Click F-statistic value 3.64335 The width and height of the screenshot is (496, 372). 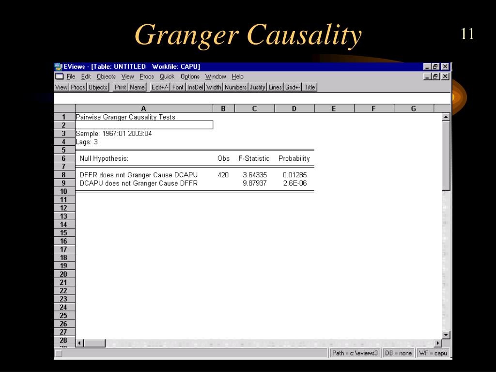click(x=255, y=175)
